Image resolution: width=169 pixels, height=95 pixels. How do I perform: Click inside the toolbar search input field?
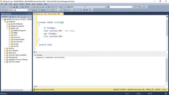pyautogui.click(x=120, y=7)
